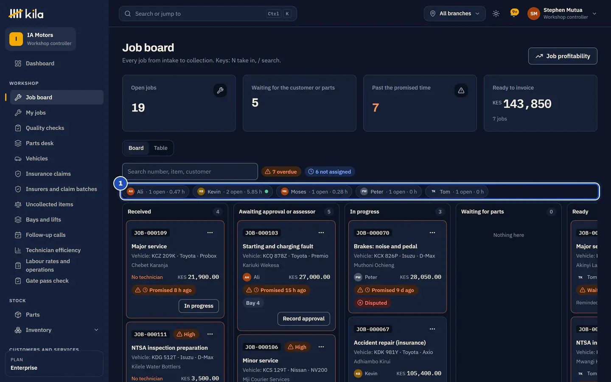Open the All branches dropdown

[x=454, y=14]
